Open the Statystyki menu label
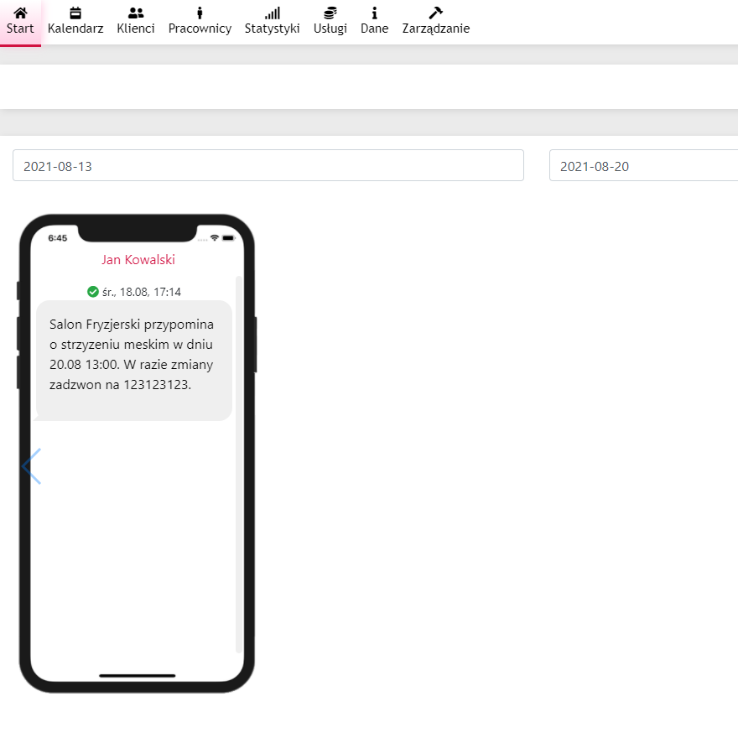Image resolution: width=738 pixels, height=738 pixels. pos(272,29)
